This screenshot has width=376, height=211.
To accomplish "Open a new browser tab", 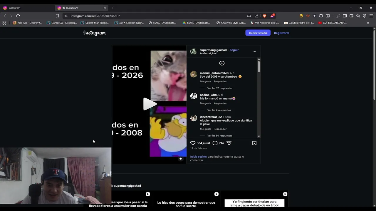I will pos(113,8).
